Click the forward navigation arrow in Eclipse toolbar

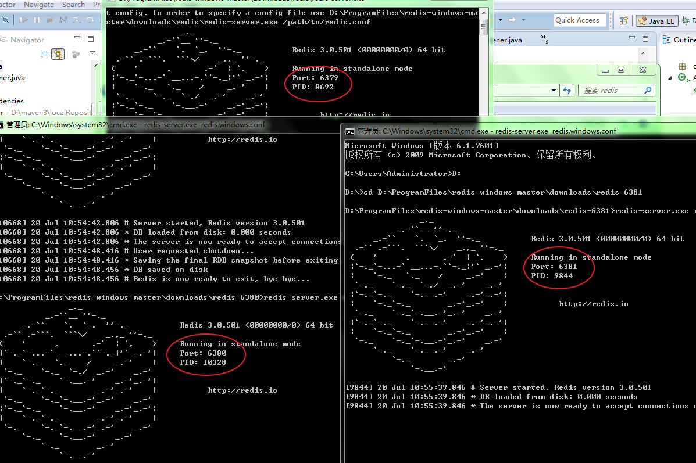pos(512,20)
